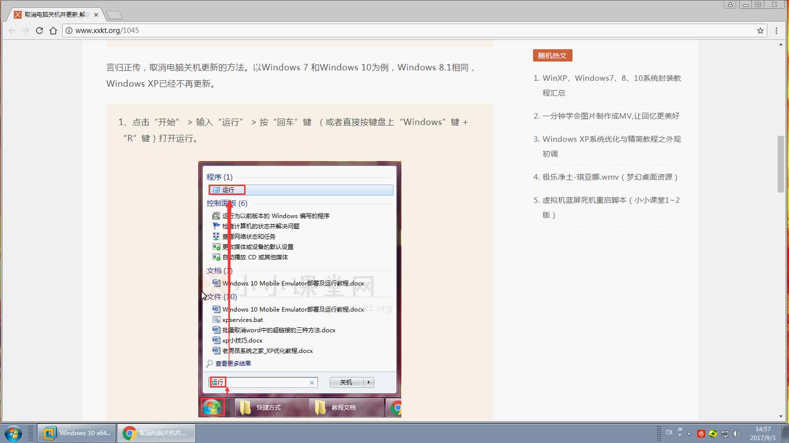Toggle the CH input language indicator
The image size is (789, 443).
(x=669, y=433)
